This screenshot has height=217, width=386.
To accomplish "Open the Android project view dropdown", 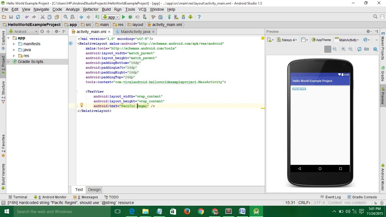I will [23, 31].
